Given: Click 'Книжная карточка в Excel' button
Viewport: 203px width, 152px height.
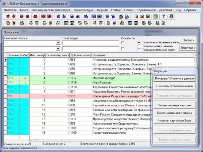Looking at the screenshot, I should click(x=174, y=121).
